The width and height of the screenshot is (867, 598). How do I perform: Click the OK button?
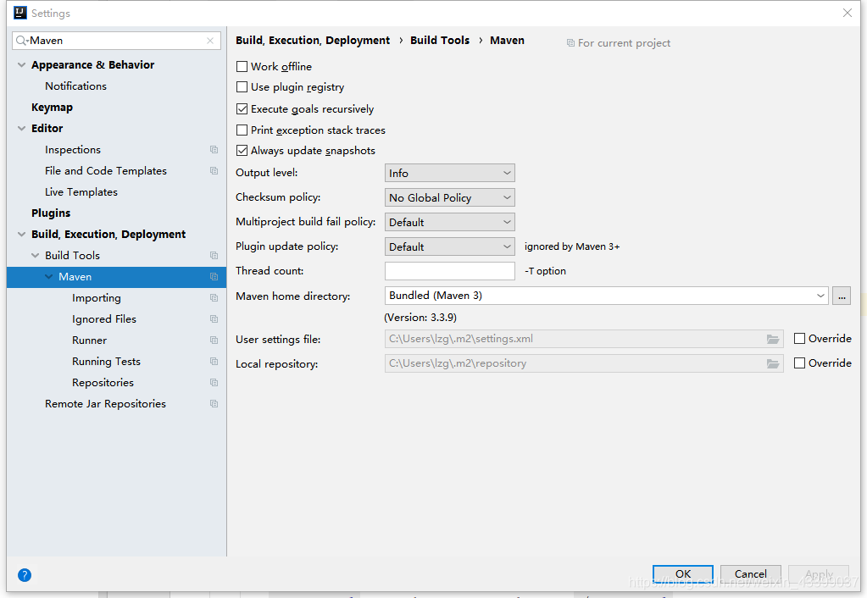pos(683,573)
